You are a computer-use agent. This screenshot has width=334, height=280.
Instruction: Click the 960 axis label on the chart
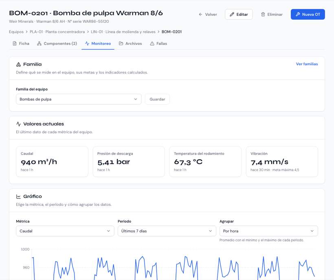point(26,267)
